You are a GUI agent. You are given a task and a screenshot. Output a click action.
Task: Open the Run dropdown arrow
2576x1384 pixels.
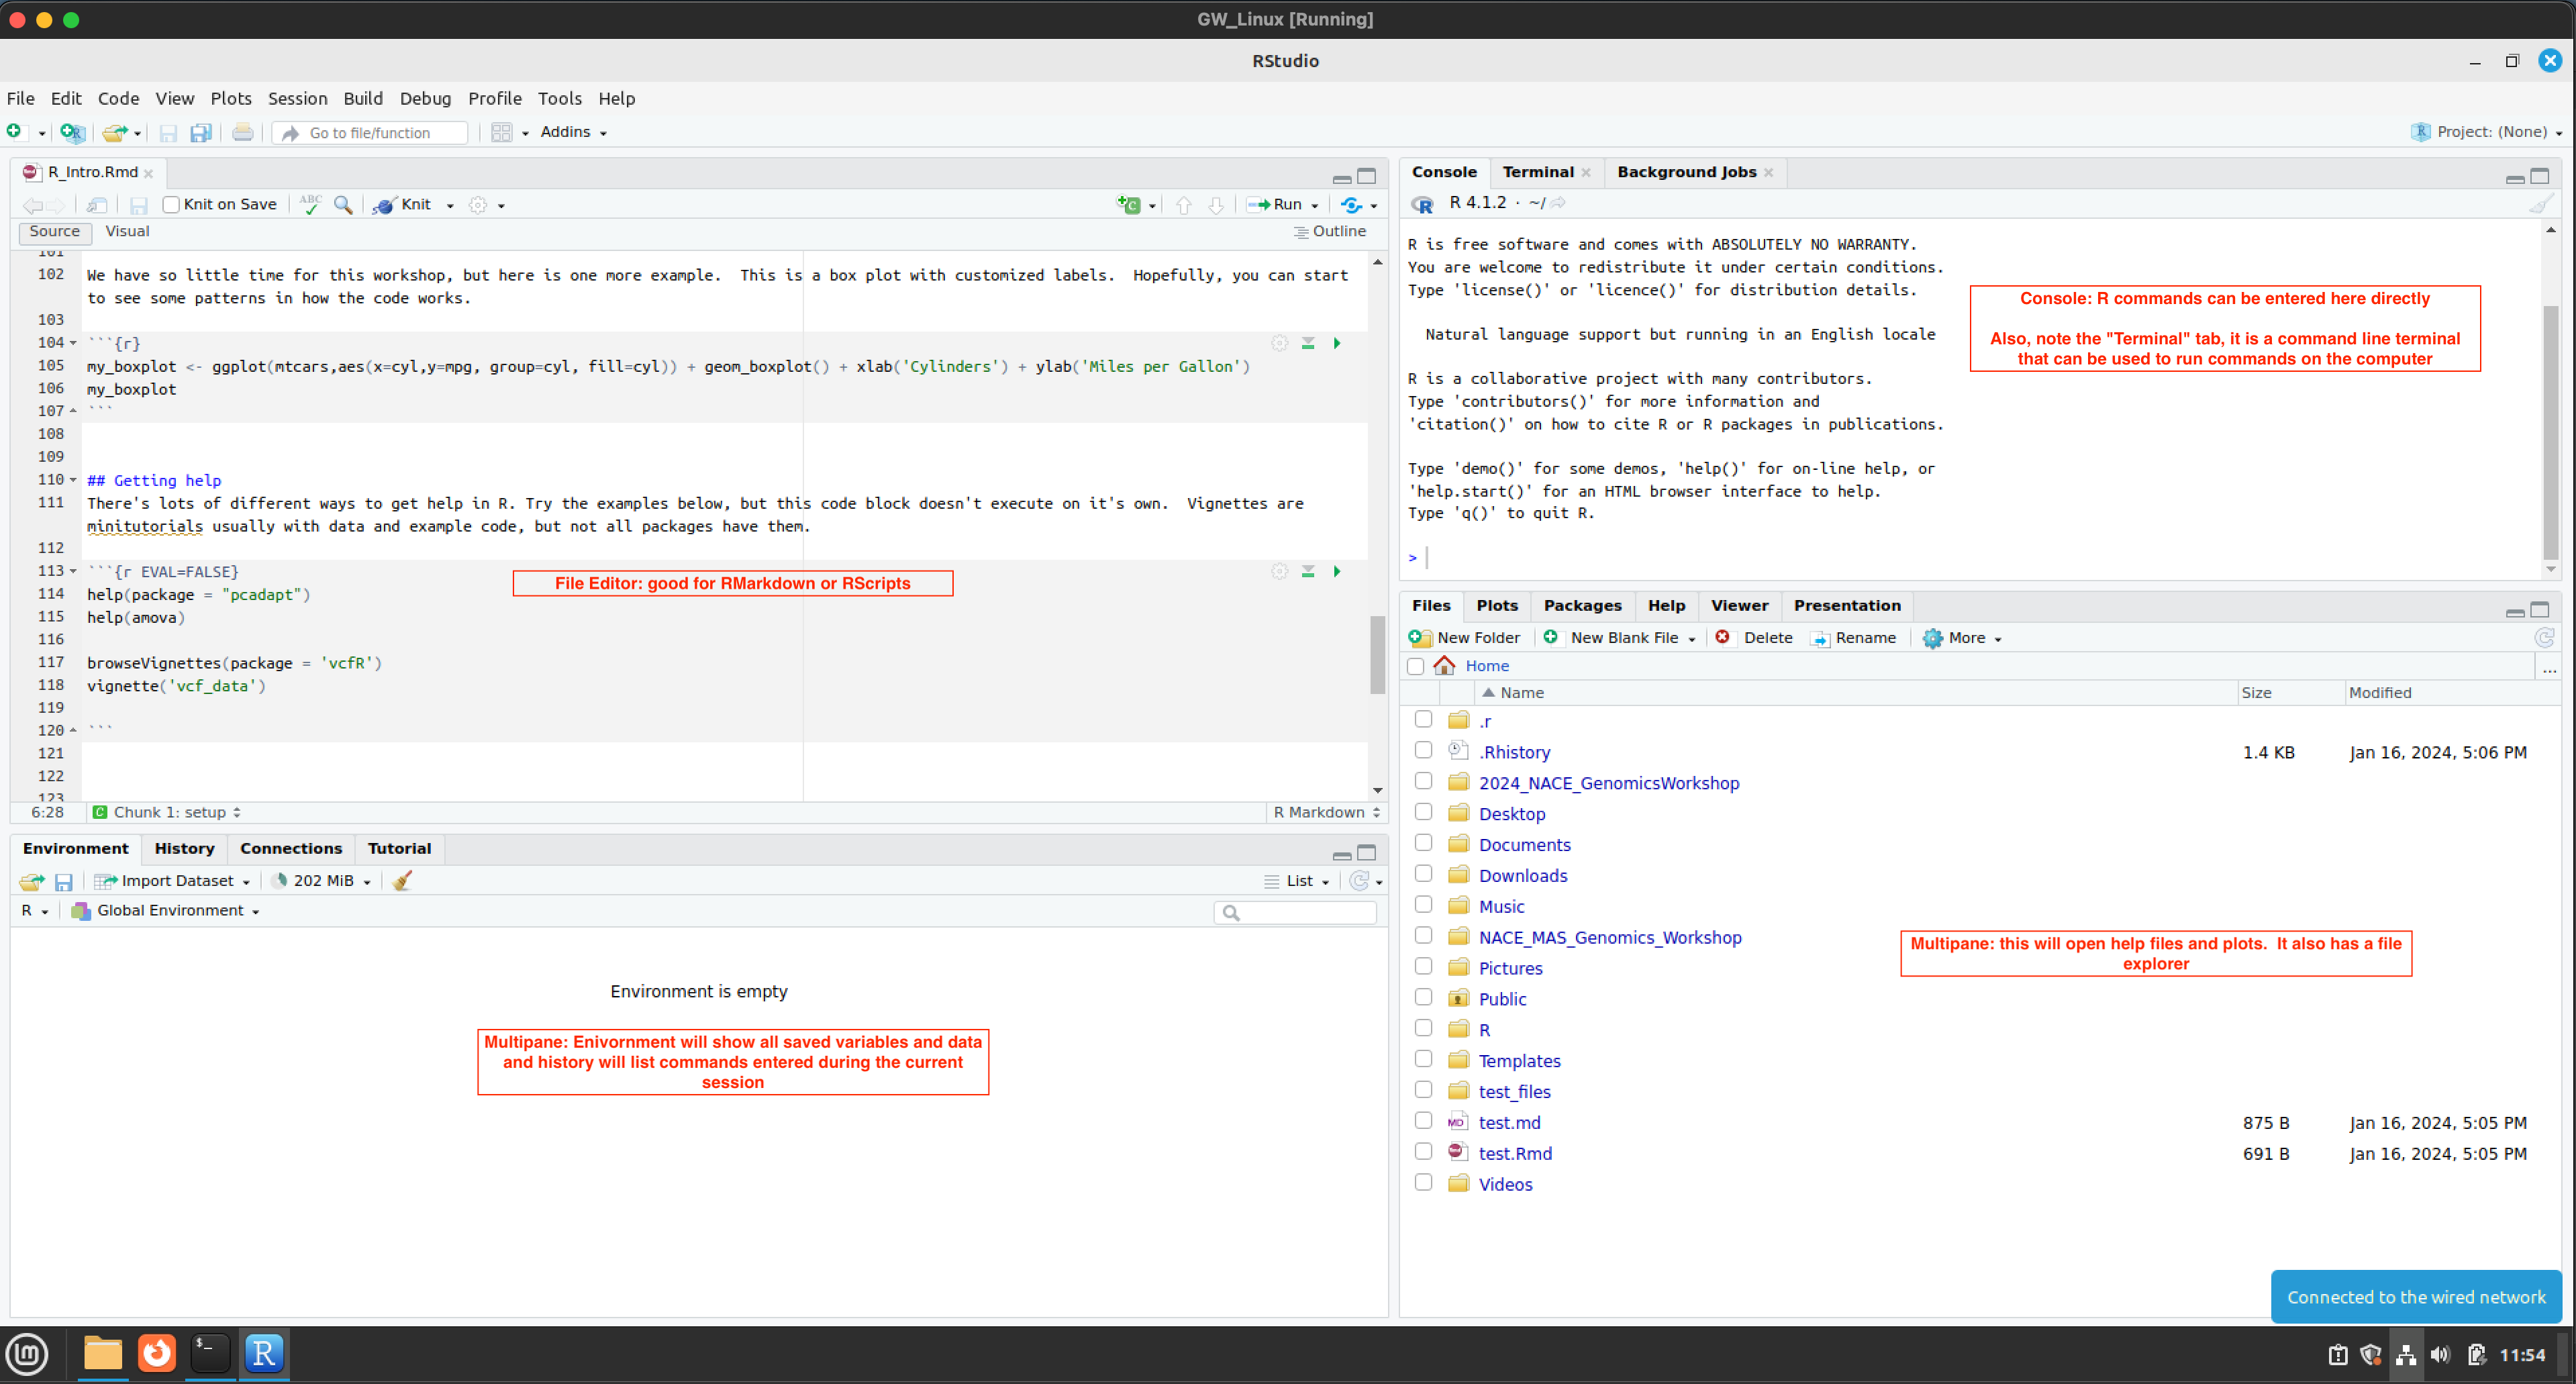pyautogui.click(x=1315, y=205)
